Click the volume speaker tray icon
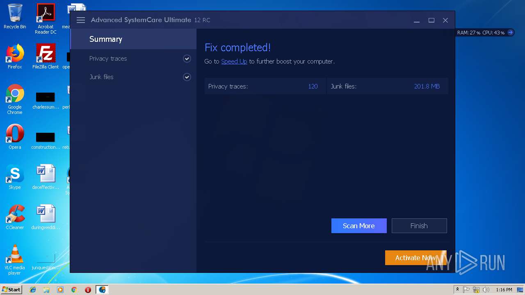This screenshot has height=295, width=525. point(486,290)
